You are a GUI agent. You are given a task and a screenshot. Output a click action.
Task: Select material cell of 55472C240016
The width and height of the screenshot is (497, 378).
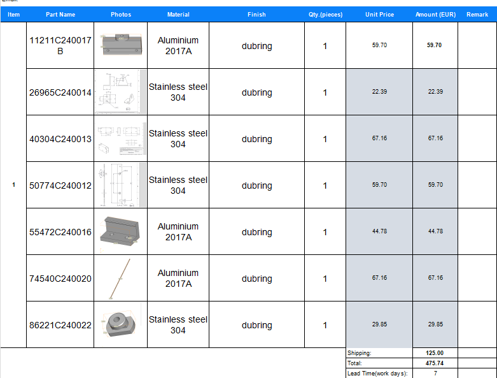(178, 231)
